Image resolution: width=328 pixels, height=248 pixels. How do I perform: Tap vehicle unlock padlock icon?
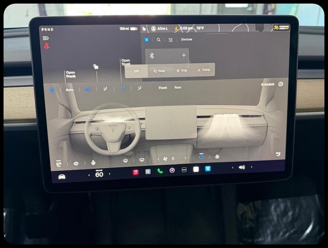[96, 67]
